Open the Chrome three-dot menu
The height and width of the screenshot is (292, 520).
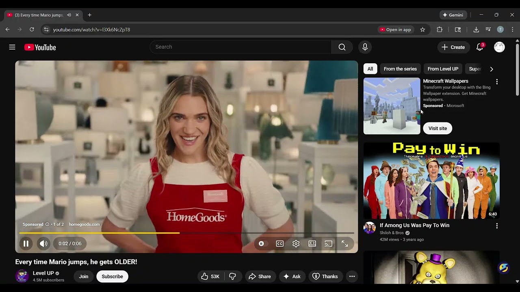point(513,30)
